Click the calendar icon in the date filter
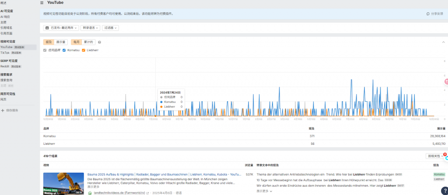The image size is (448, 195). click(x=47, y=28)
